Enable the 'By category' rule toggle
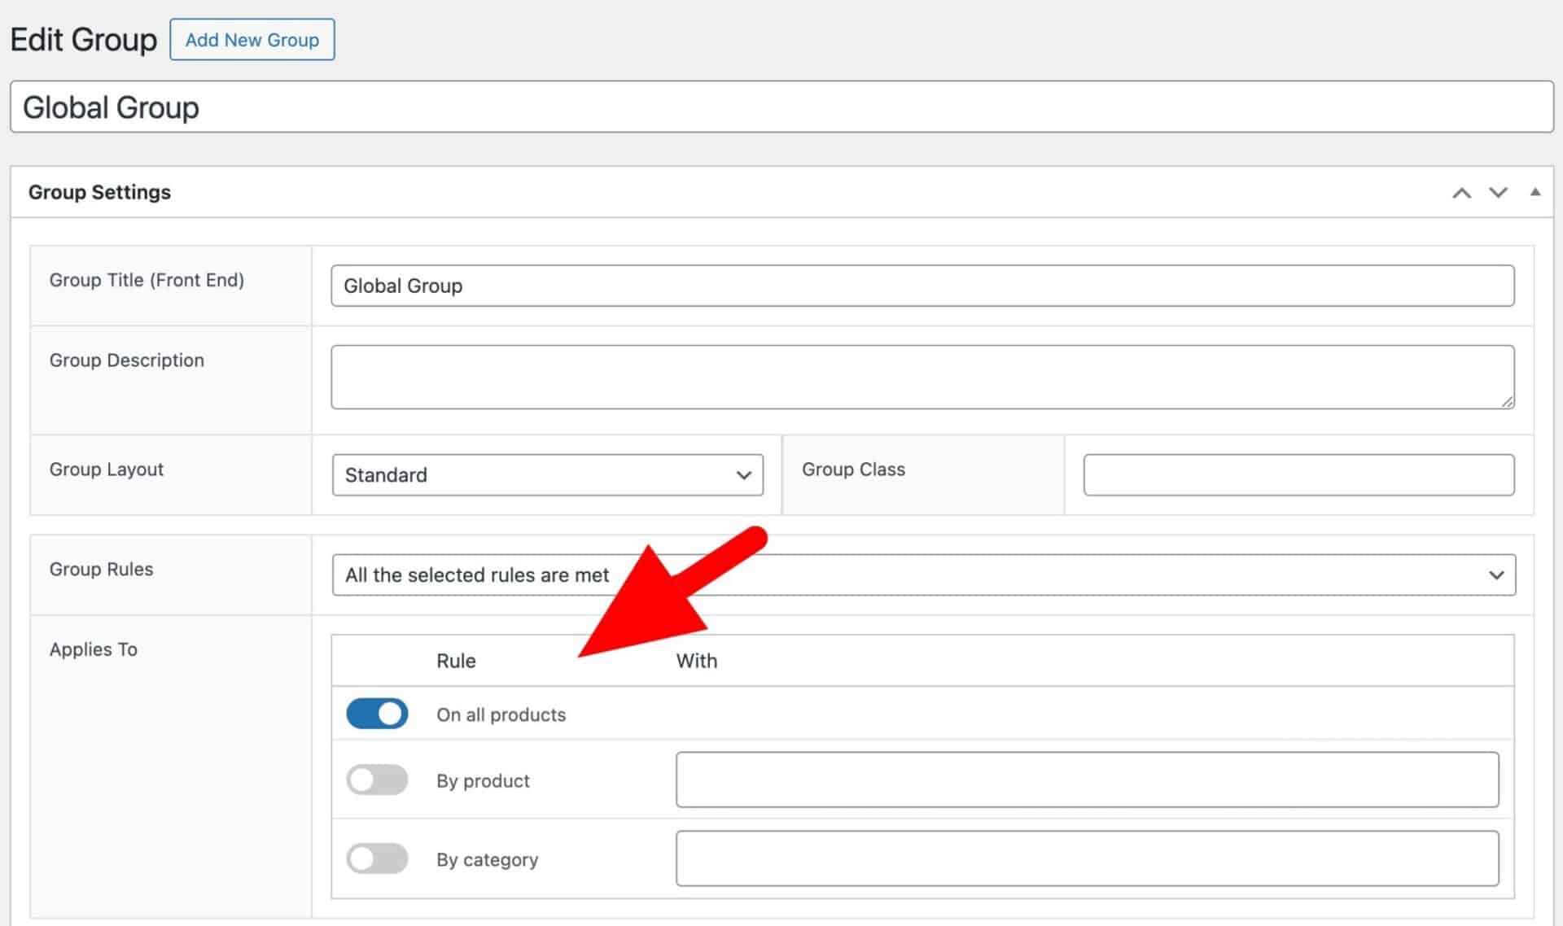Screen dimensions: 1563x926 pos(377,858)
